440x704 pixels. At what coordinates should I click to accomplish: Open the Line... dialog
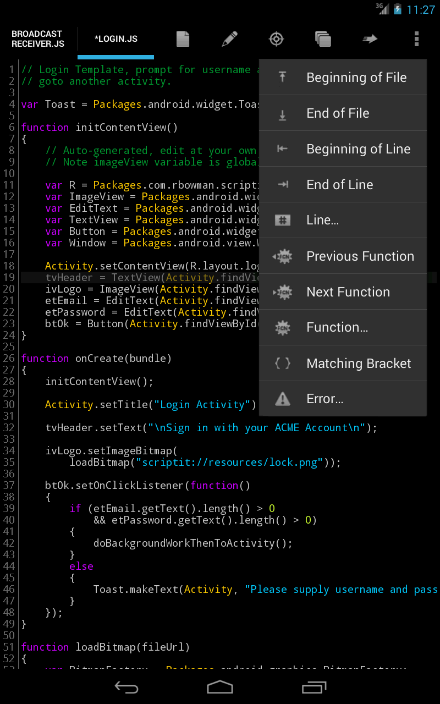(x=342, y=220)
